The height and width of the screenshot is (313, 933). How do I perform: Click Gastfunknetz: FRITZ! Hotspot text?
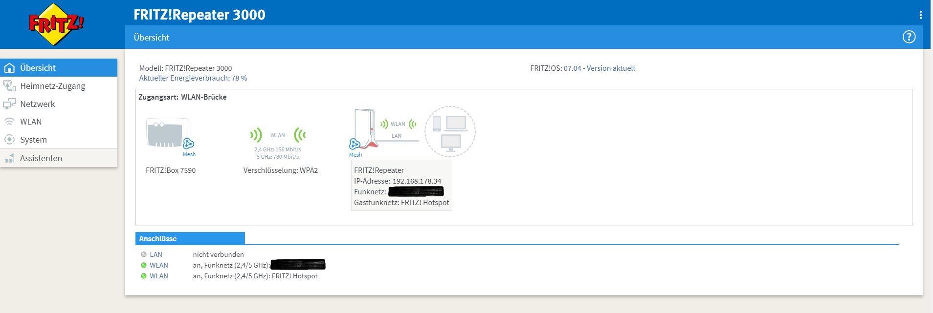tap(401, 203)
